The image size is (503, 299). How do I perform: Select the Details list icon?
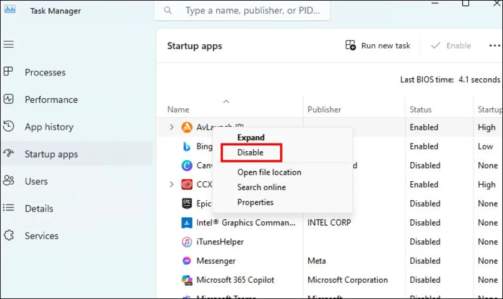tap(8, 208)
